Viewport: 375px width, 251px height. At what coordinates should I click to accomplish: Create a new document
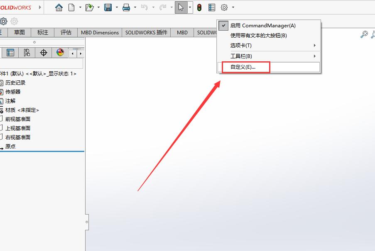(71, 7)
